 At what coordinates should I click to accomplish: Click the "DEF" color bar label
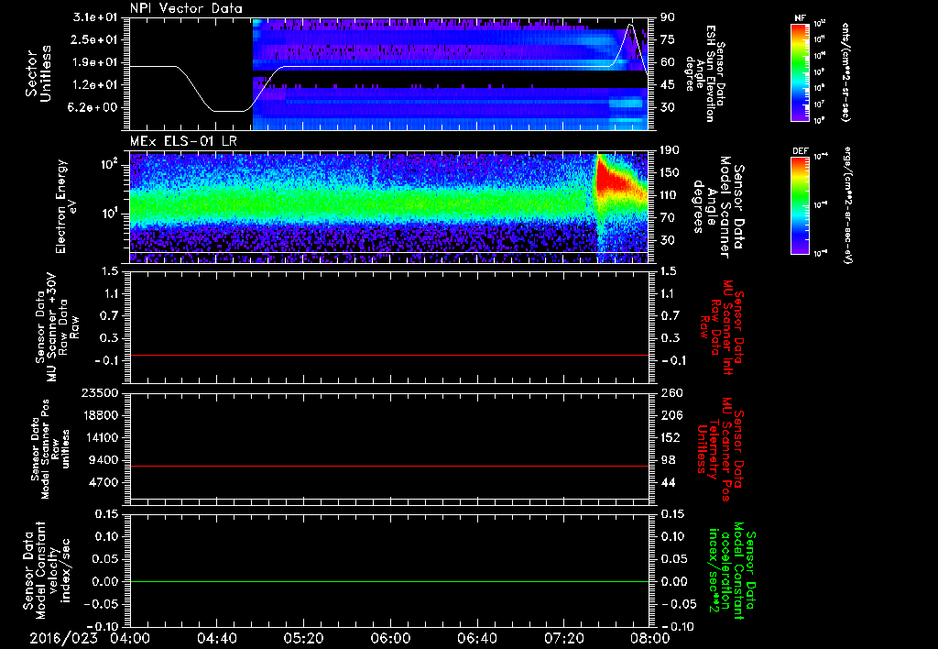tap(801, 151)
